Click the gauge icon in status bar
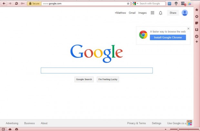200x131 pixels. [x=16, y=129]
